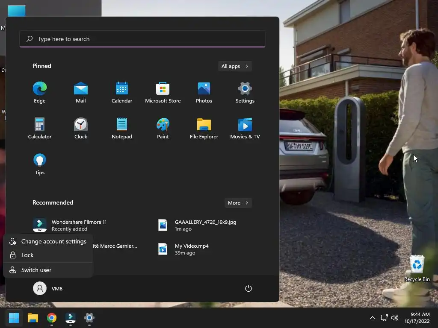Viewport: 438px width, 328px height.
Task: Launch the Clock app
Action: pos(81,128)
